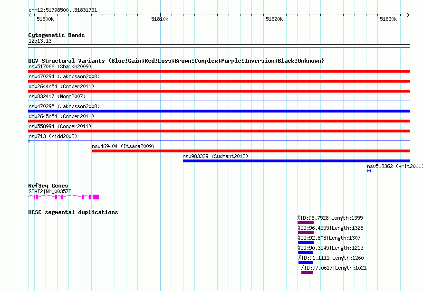Click the red nsv470294 loss bar
The width and height of the screenshot is (423, 291).
click(x=219, y=81)
